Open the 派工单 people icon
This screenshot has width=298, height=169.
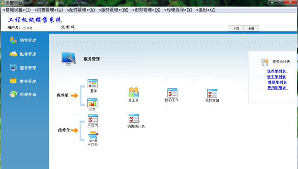tap(134, 92)
